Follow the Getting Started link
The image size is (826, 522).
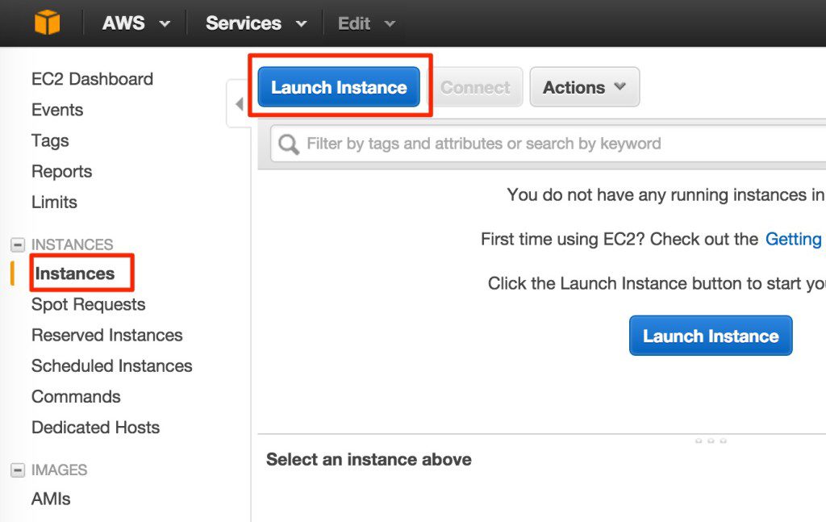(x=793, y=239)
